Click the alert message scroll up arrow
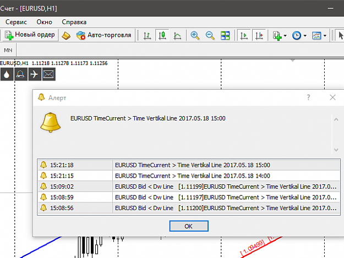The width and height of the screenshot is (344, 258). (x=336, y=119)
